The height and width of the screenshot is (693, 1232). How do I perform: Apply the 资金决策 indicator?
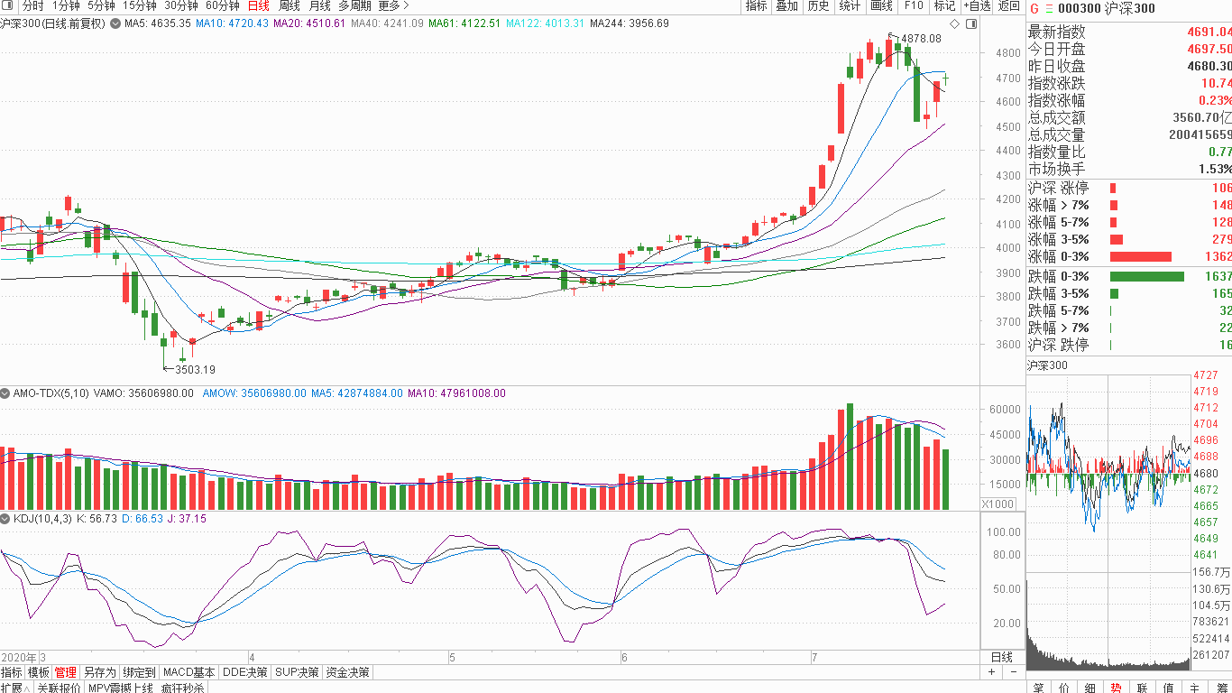click(348, 672)
